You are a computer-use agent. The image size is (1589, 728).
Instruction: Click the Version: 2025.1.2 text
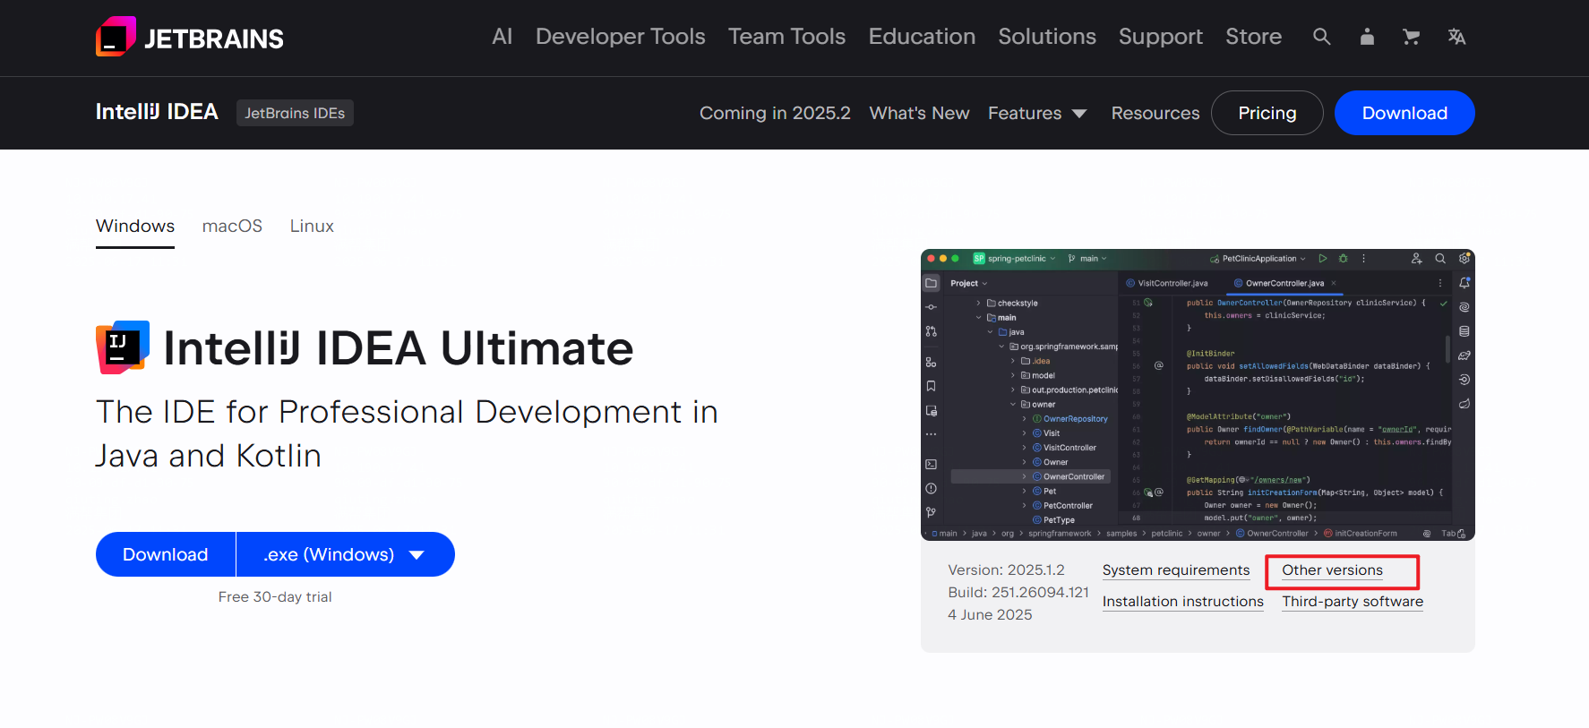[1006, 570]
